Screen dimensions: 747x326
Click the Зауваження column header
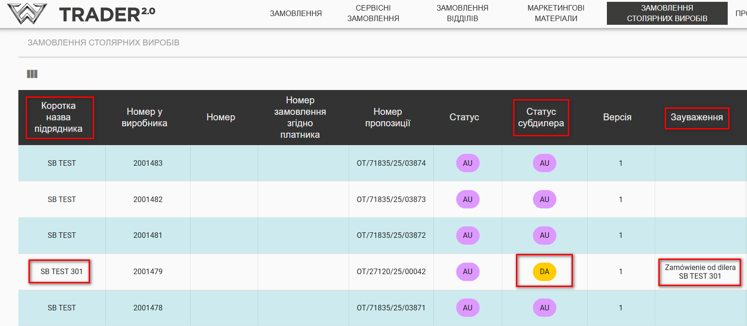click(x=696, y=117)
